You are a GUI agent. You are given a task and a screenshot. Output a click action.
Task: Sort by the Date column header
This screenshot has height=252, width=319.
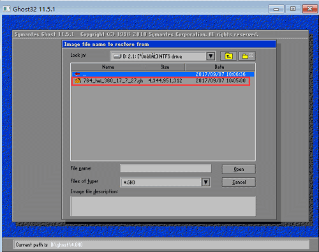[219, 67]
